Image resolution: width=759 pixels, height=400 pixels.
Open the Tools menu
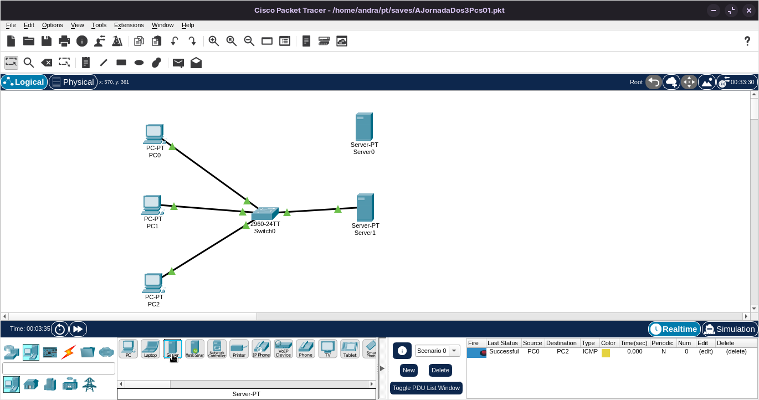tap(99, 25)
